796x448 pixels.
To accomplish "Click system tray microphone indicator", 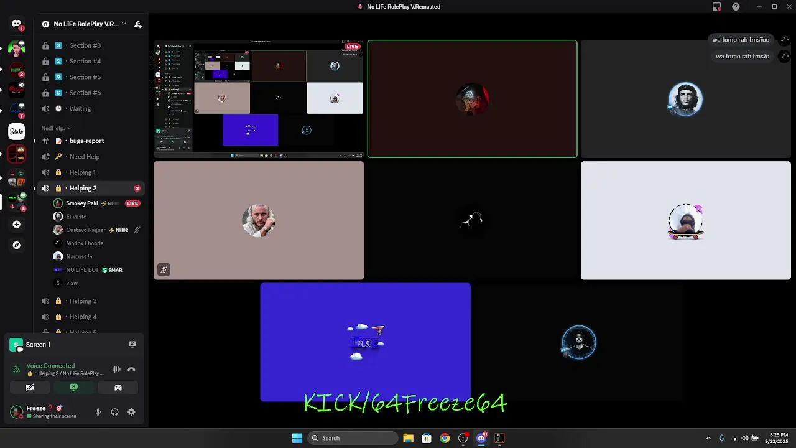I will click(x=721, y=438).
